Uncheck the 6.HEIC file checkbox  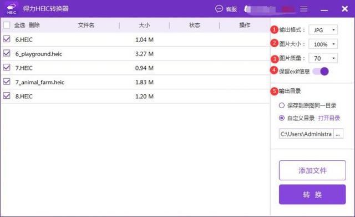tap(7, 39)
